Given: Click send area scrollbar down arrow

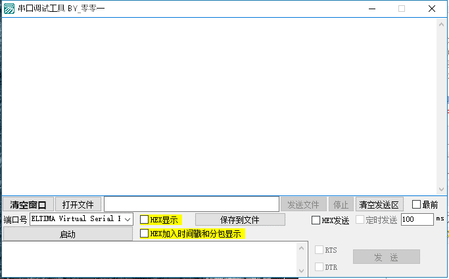Looking at the screenshot, I should [x=301, y=270].
